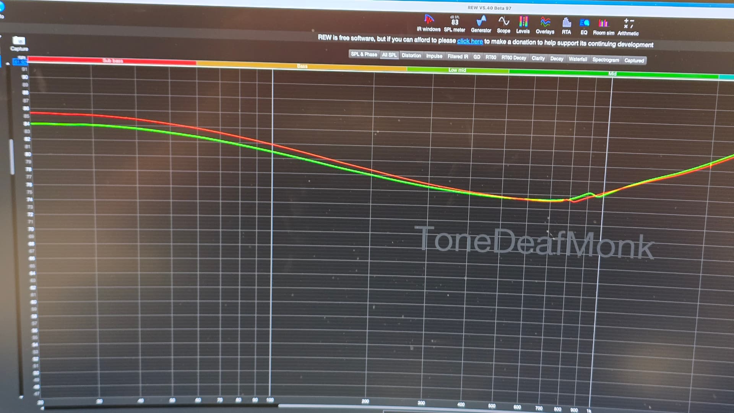The image size is (734, 413).
Task: Select the All SPL tab
Action: click(389, 55)
